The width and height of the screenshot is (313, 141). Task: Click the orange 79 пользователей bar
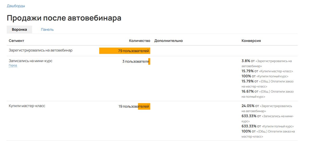click(125, 51)
